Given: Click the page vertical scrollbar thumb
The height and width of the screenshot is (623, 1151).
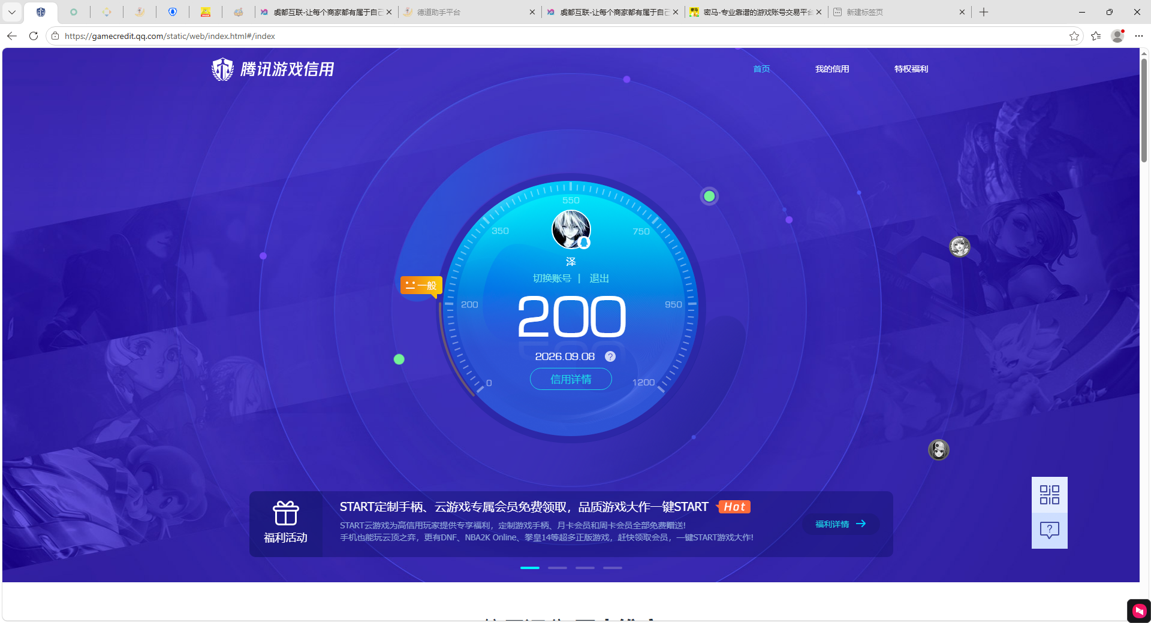Looking at the screenshot, I should [x=1144, y=109].
